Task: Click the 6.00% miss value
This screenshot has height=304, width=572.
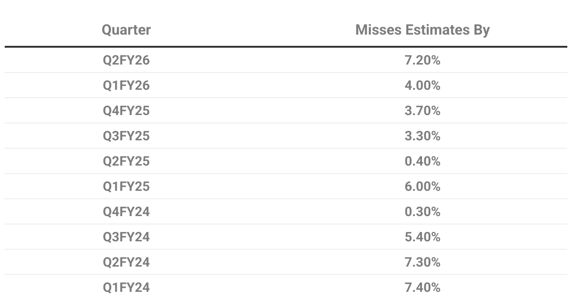Action: 422,187
